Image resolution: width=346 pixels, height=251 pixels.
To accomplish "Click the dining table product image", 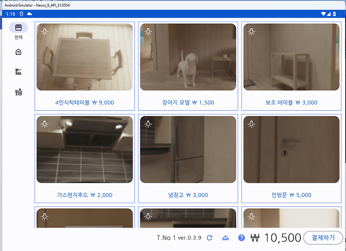I will [x=85, y=57].
